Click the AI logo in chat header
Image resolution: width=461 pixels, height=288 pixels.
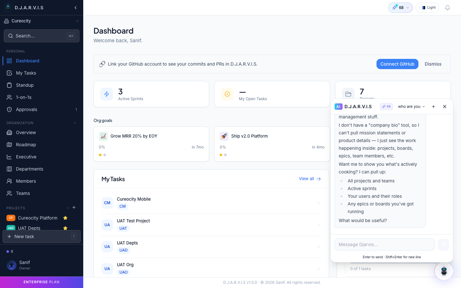click(x=338, y=107)
